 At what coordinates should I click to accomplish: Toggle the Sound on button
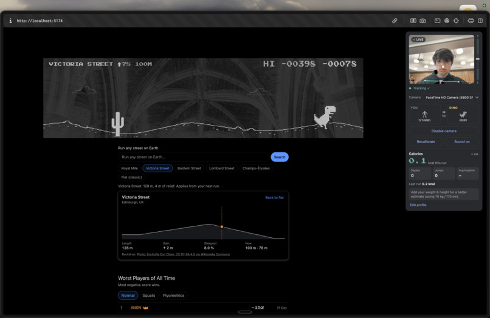[462, 141]
